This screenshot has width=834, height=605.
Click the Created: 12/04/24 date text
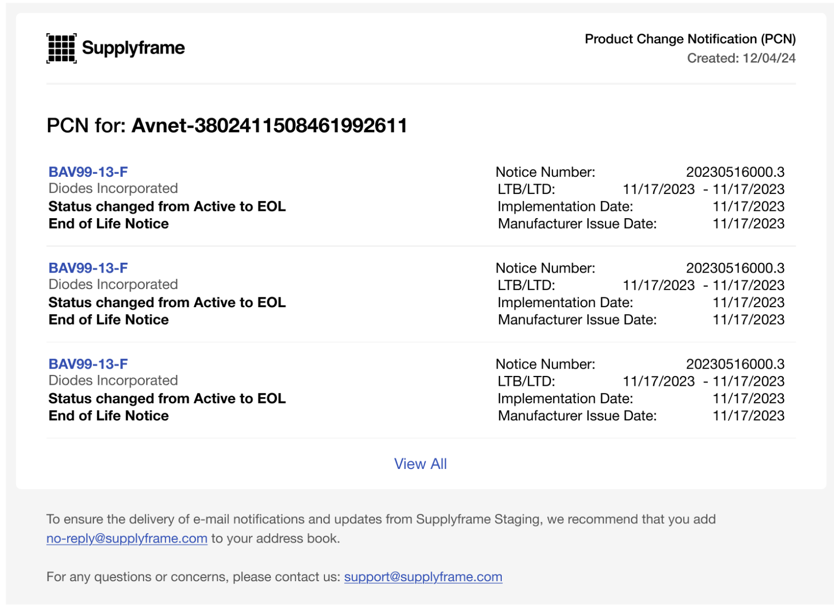740,58
